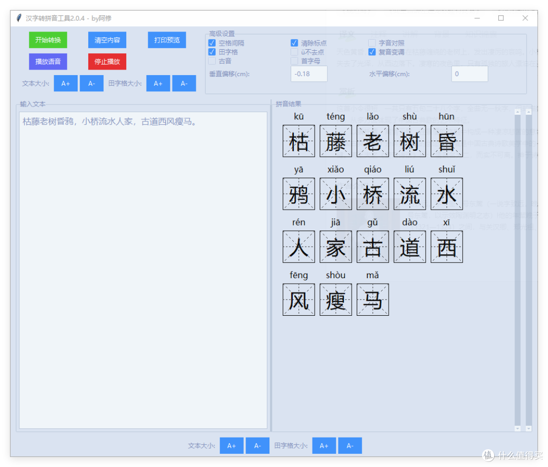Image resolution: width=548 pixels, height=467 pixels.
Task: Click the 瘦 character grid cell
Action: pyautogui.click(x=336, y=299)
